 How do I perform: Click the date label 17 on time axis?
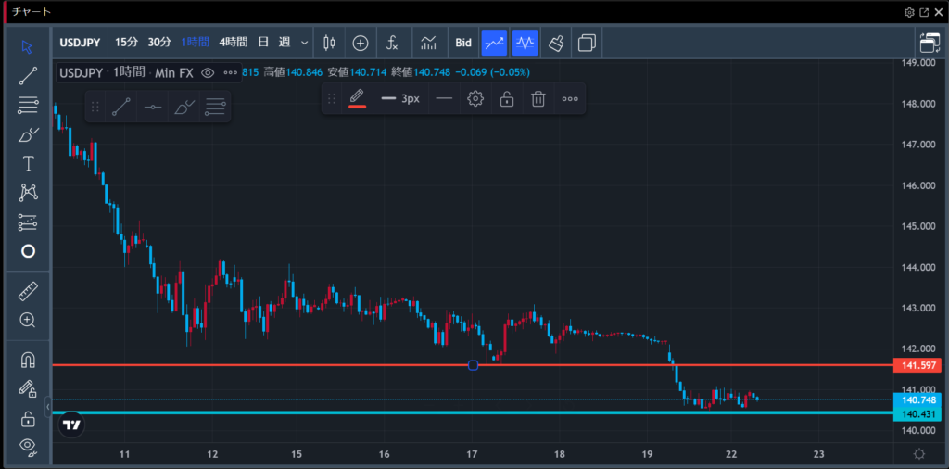point(472,454)
